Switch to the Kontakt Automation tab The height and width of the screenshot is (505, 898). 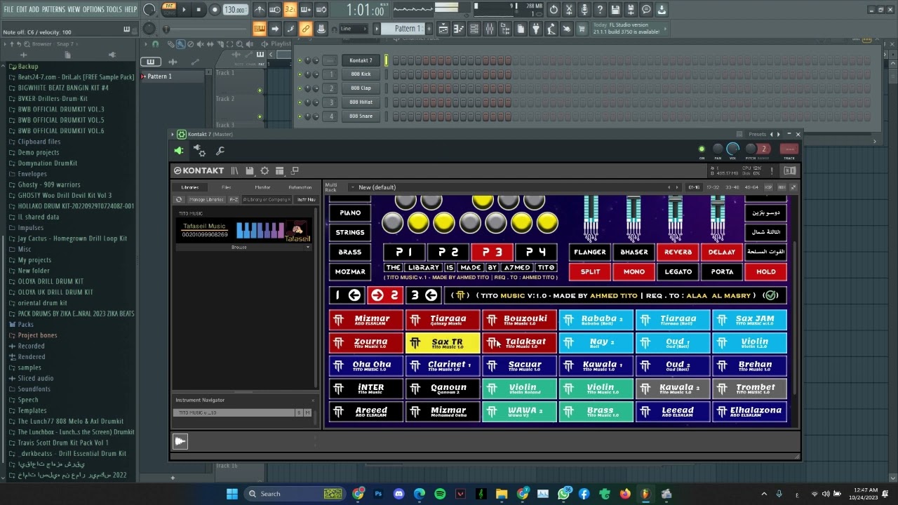pyautogui.click(x=300, y=187)
